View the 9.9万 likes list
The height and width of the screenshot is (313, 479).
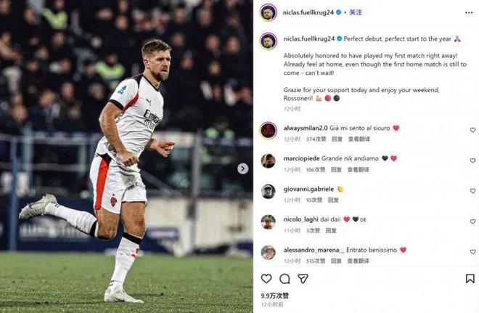point(275,296)
